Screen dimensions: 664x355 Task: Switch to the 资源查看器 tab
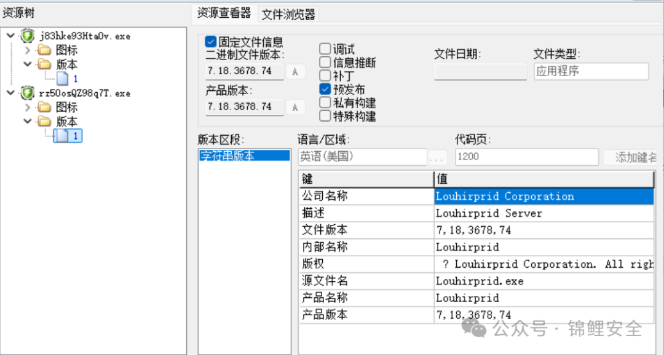point(224,13)
